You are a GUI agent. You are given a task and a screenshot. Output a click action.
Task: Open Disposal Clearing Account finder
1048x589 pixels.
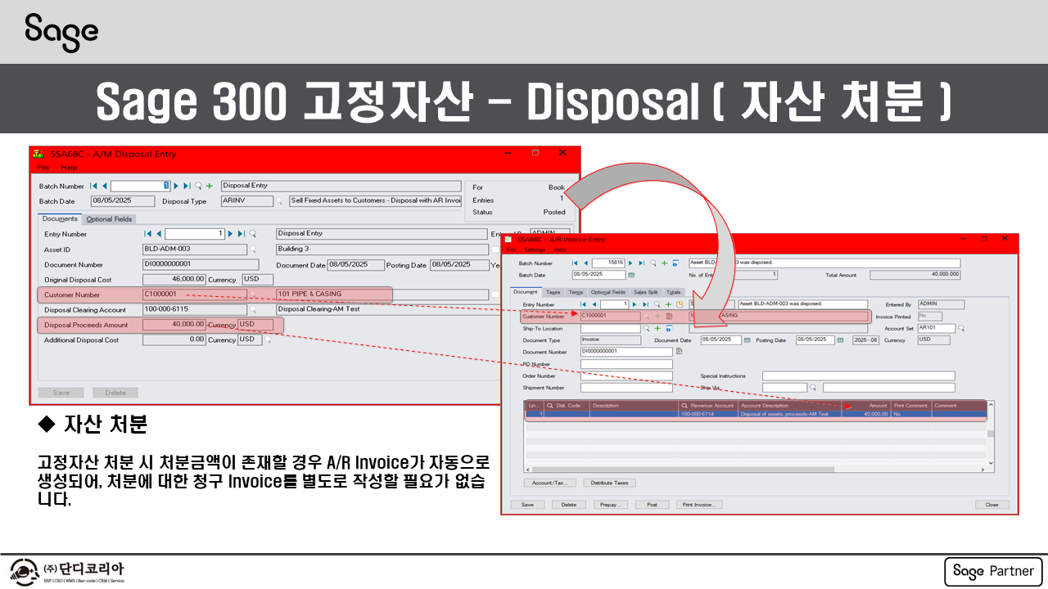tap(253, 310)
